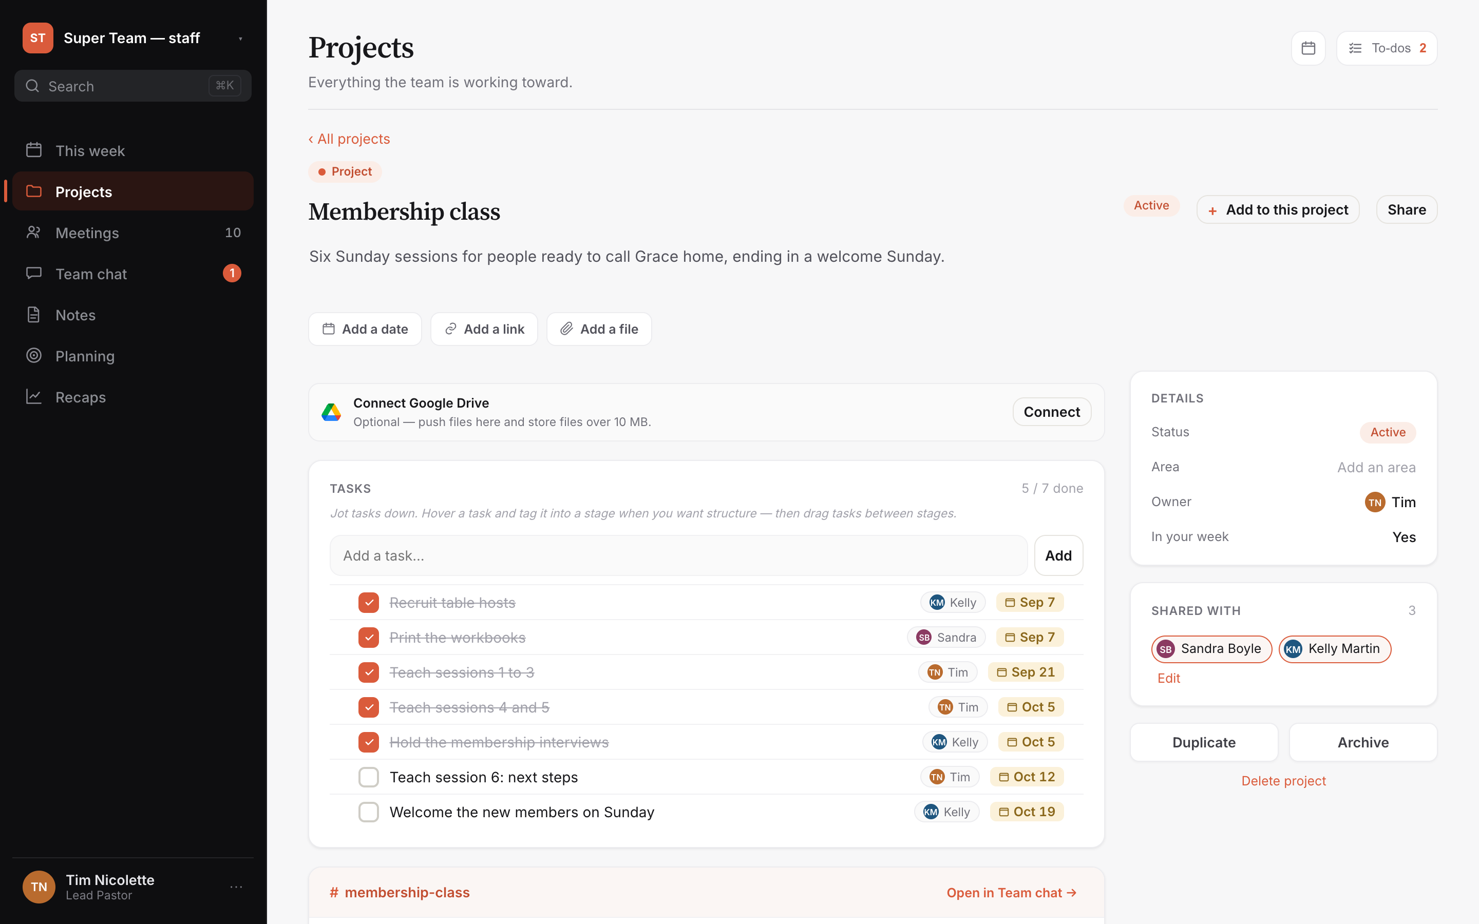Open Tim Nicolette more options menu

(x=237, y=887)
